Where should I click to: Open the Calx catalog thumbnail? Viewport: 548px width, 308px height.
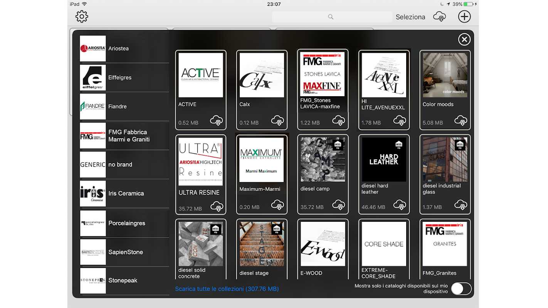pyautogui.click(x=262, y=75)
